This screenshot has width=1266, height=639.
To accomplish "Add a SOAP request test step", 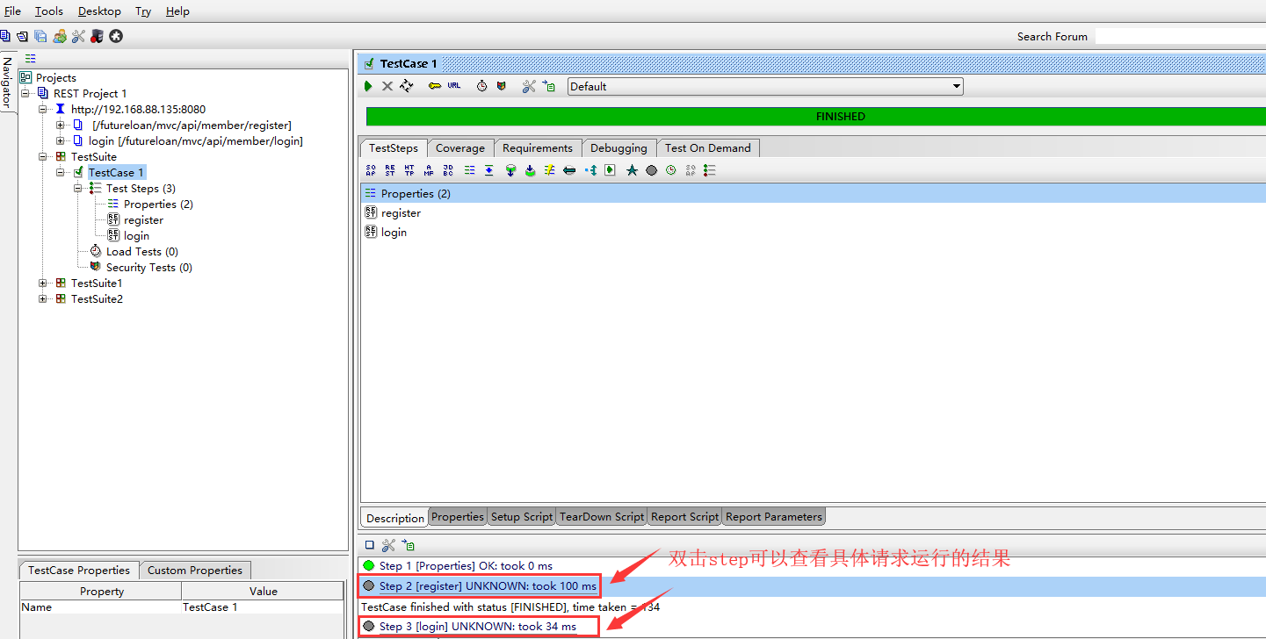I will pos(370,170).
